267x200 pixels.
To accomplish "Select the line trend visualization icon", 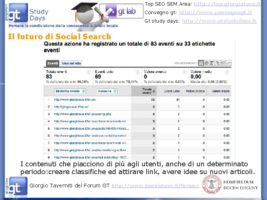I will click(229, 63).
